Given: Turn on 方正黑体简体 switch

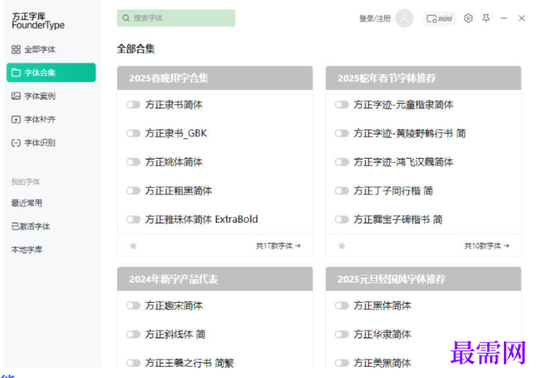Looking at the screenshot, I should [x=341, y=305].
